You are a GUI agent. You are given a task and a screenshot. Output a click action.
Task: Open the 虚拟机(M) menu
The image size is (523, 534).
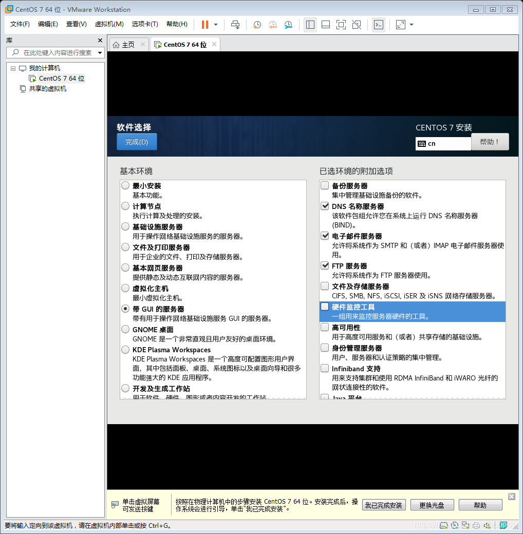click(109, 24)
